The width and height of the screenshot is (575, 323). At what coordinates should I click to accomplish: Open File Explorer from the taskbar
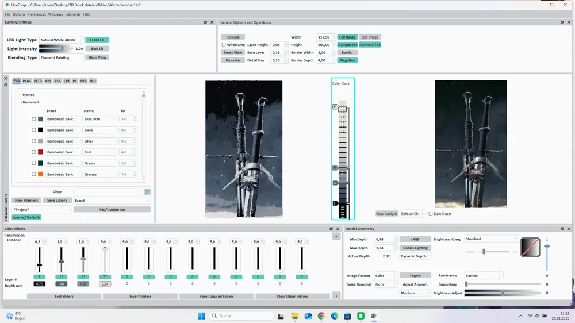[x=295, y=316]
